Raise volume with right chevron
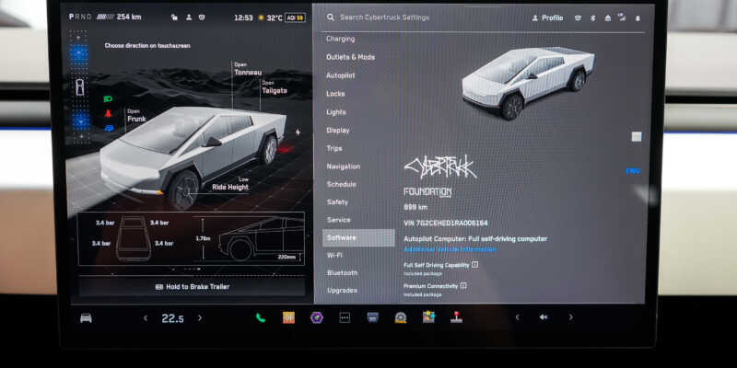This screenshot has height=368, width=737. tap(570, 317)
